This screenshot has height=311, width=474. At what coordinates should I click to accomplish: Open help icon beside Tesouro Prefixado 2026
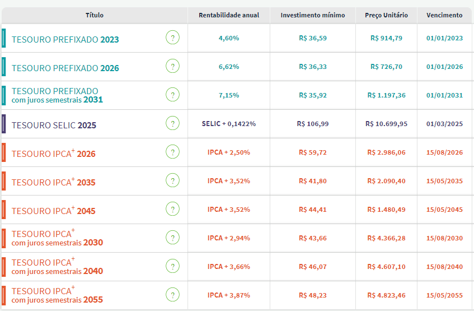[x=172, y=67]
